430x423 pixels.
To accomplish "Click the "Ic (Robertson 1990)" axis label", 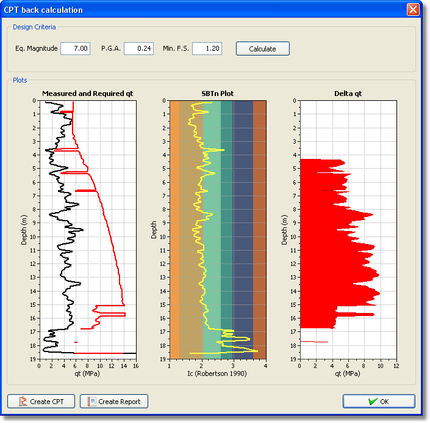I will coord(217,373).
